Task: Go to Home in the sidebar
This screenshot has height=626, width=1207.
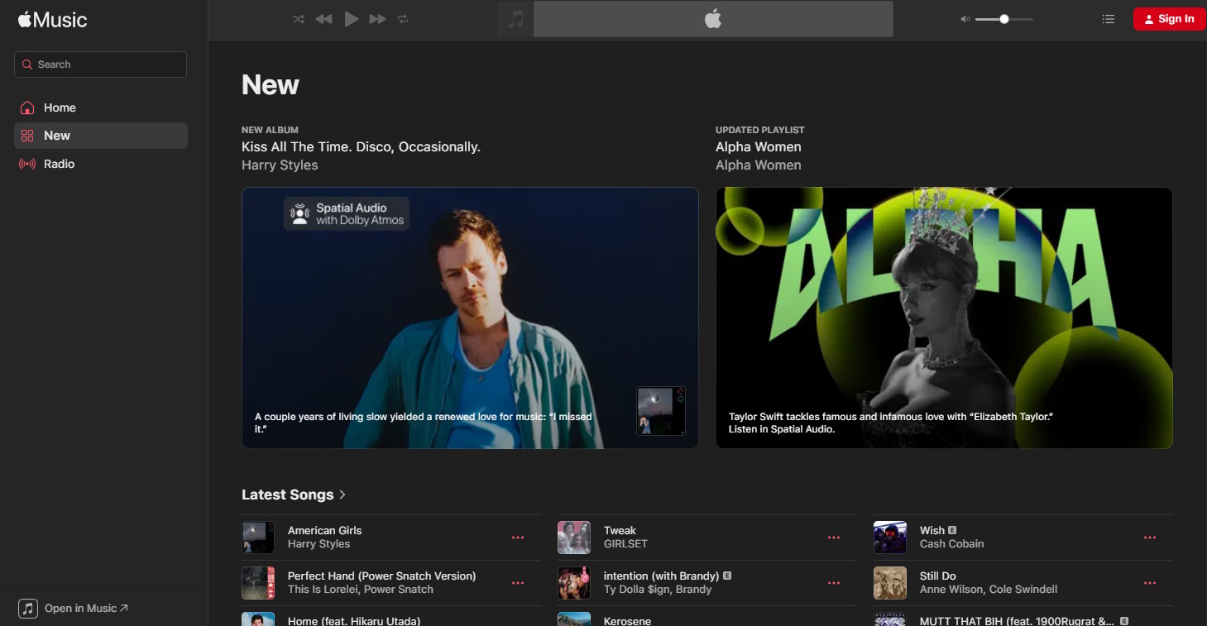Action: (x=101, y=108)
